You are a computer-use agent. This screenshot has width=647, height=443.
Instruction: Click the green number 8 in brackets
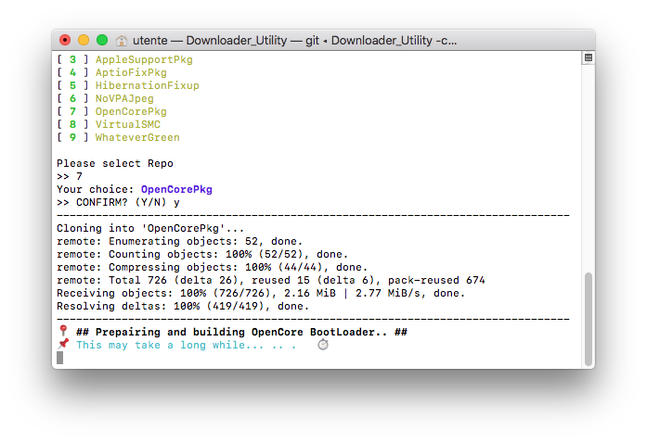click(x=72, y=124)
